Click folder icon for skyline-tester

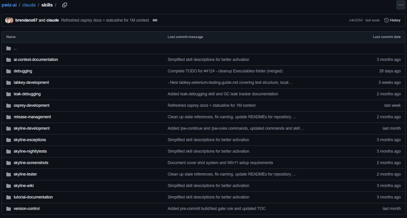point(9,174)
